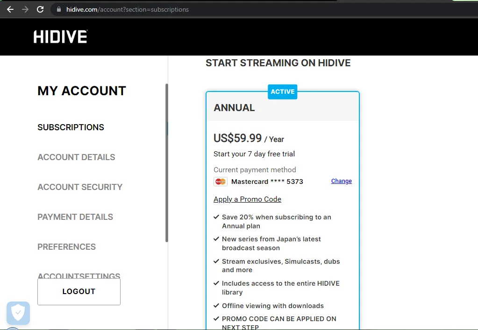Image resolution: width=478 pixels, height=330 pixels.
Task: Click 'START STREAMING ON HIDIVE' heading
Action: pos(278,63)
